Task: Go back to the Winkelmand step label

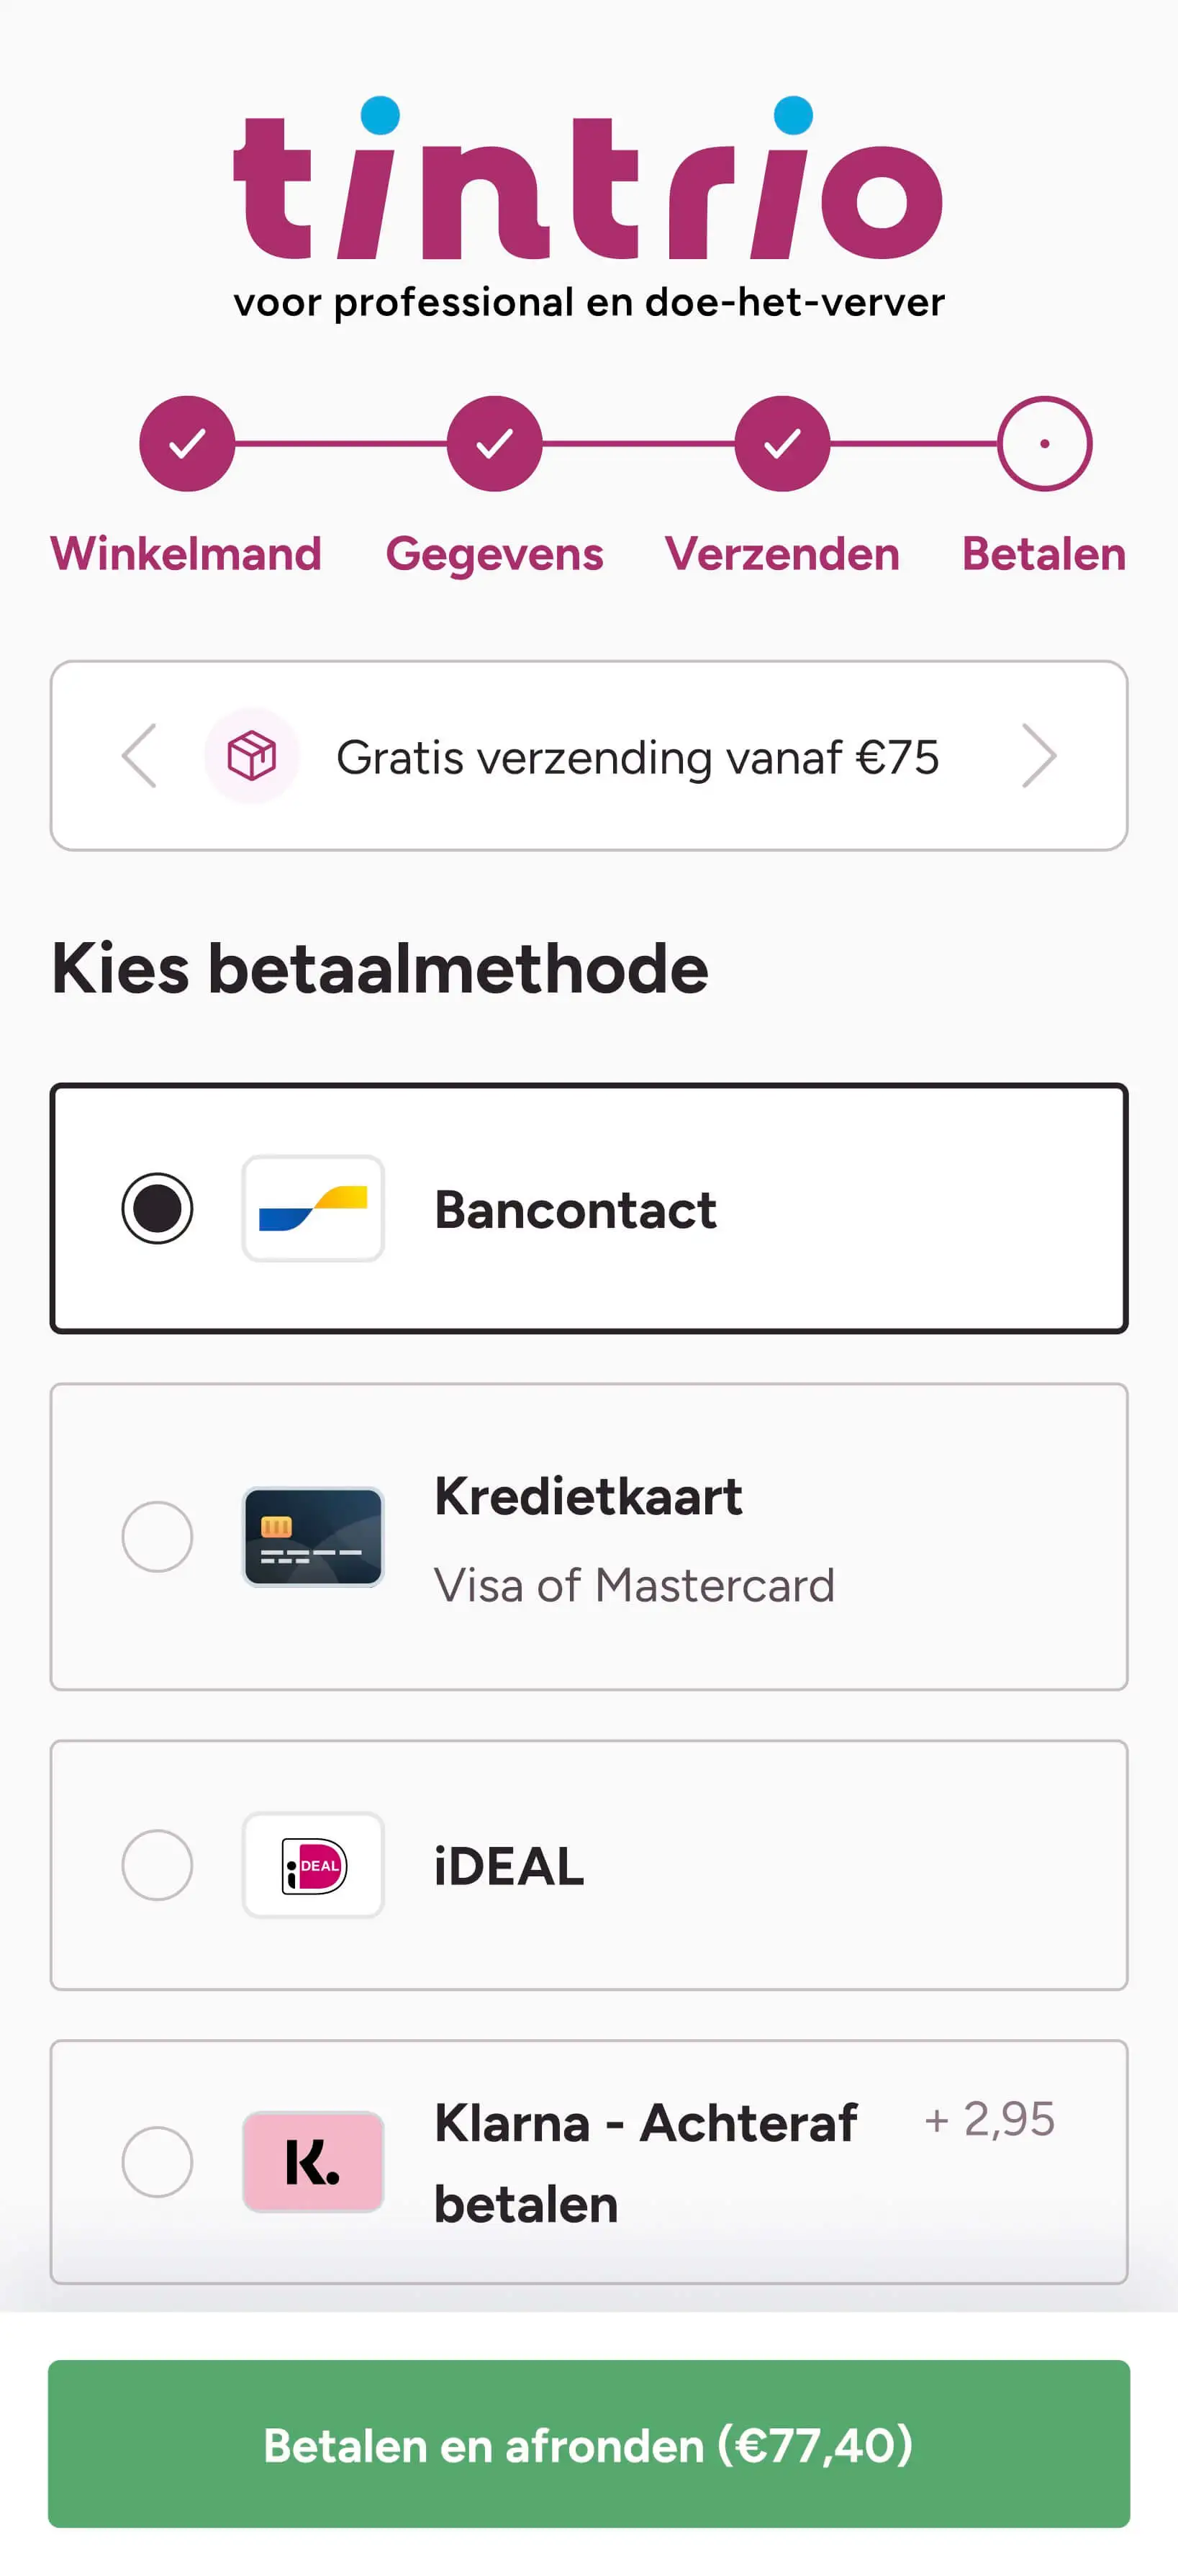Action: pyautogui.click(x=186, y=553)
